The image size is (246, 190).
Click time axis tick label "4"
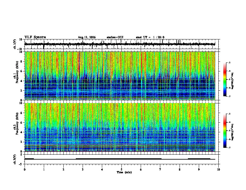pos(102,170)
